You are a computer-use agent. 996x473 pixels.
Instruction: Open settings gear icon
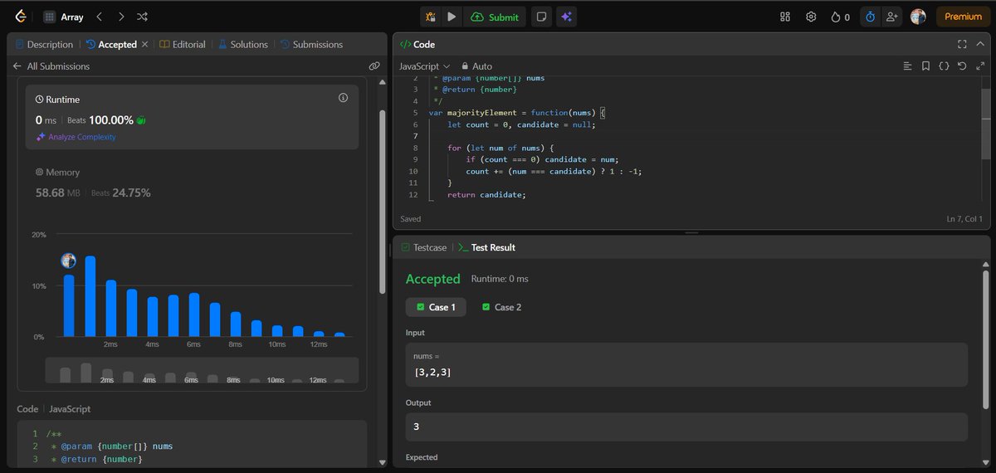[812, 17]
